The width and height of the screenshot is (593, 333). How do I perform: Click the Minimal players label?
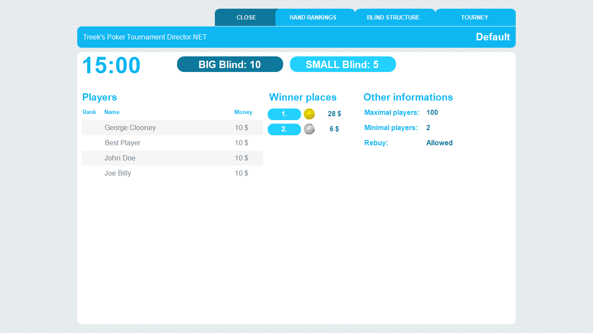[391, 128]
